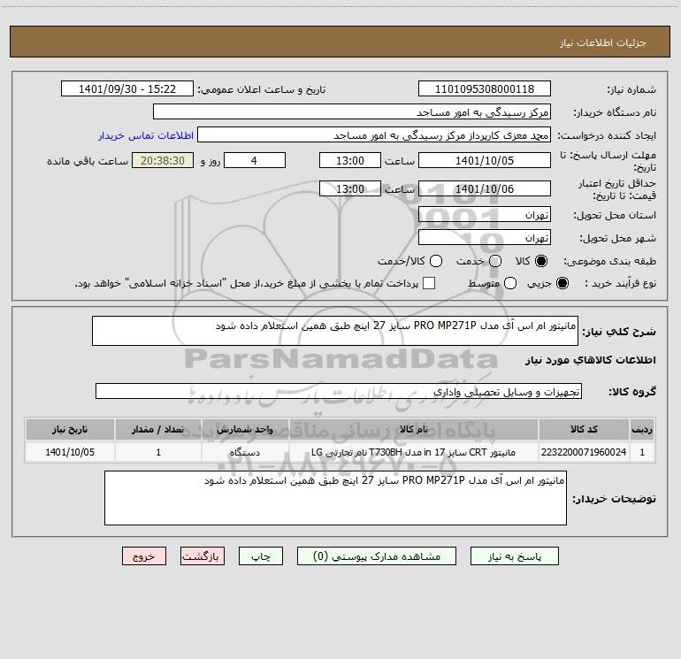Click the CRT monitor LG T730BH item name
The image size is (681, 659).
tap(414, 452)
